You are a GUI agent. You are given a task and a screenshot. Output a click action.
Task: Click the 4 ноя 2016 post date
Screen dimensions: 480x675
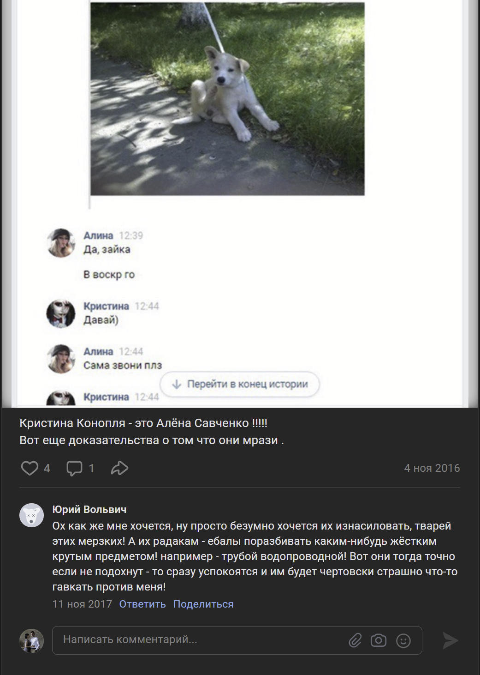[x=432, y=468]
